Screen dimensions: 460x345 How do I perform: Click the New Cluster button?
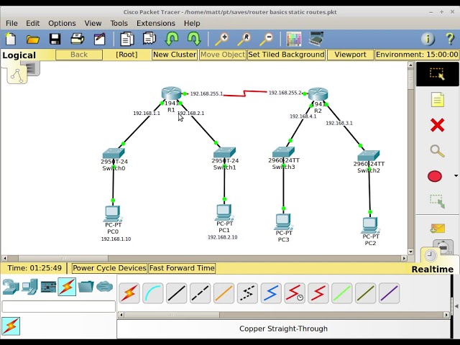pyautogui.click(x=175, y=55)
